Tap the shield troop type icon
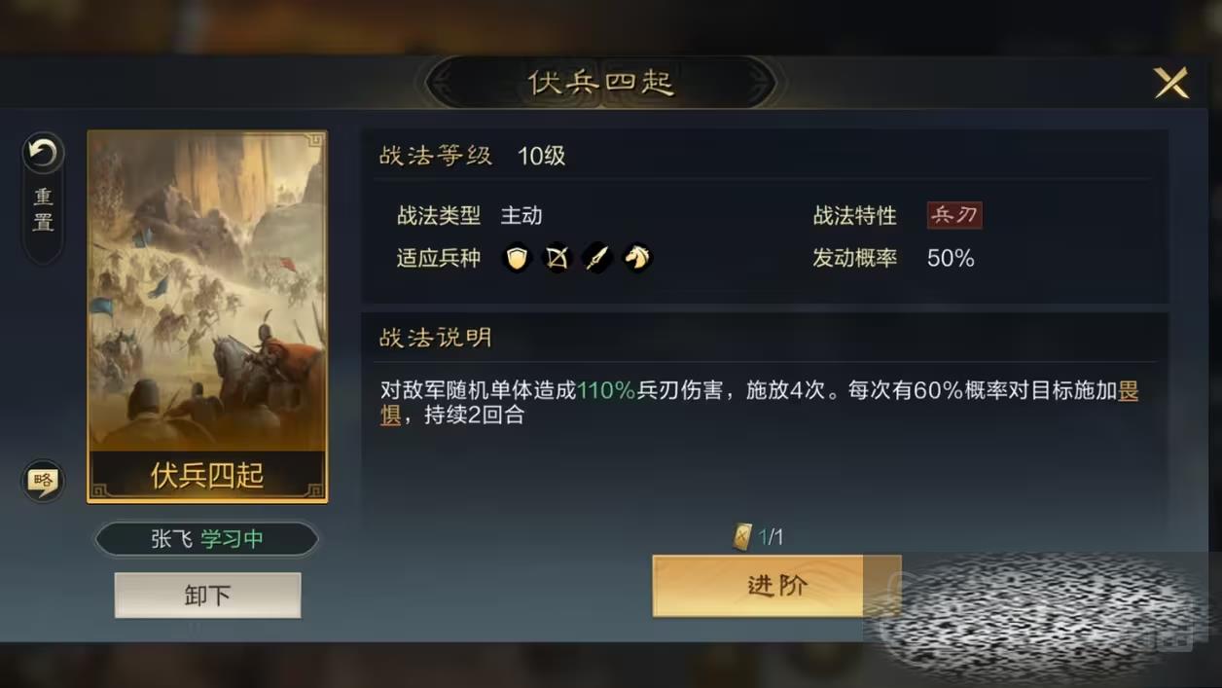 coord(517,258)
